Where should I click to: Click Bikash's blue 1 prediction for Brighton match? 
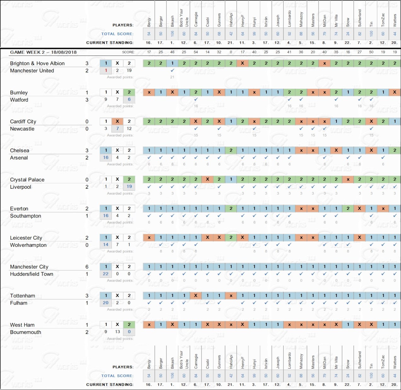[172, 63]
